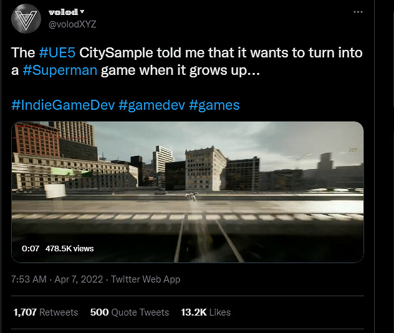Open the #IndieGameDev hashtag
The height and width of the screenshot is (333, 394).
62,104
